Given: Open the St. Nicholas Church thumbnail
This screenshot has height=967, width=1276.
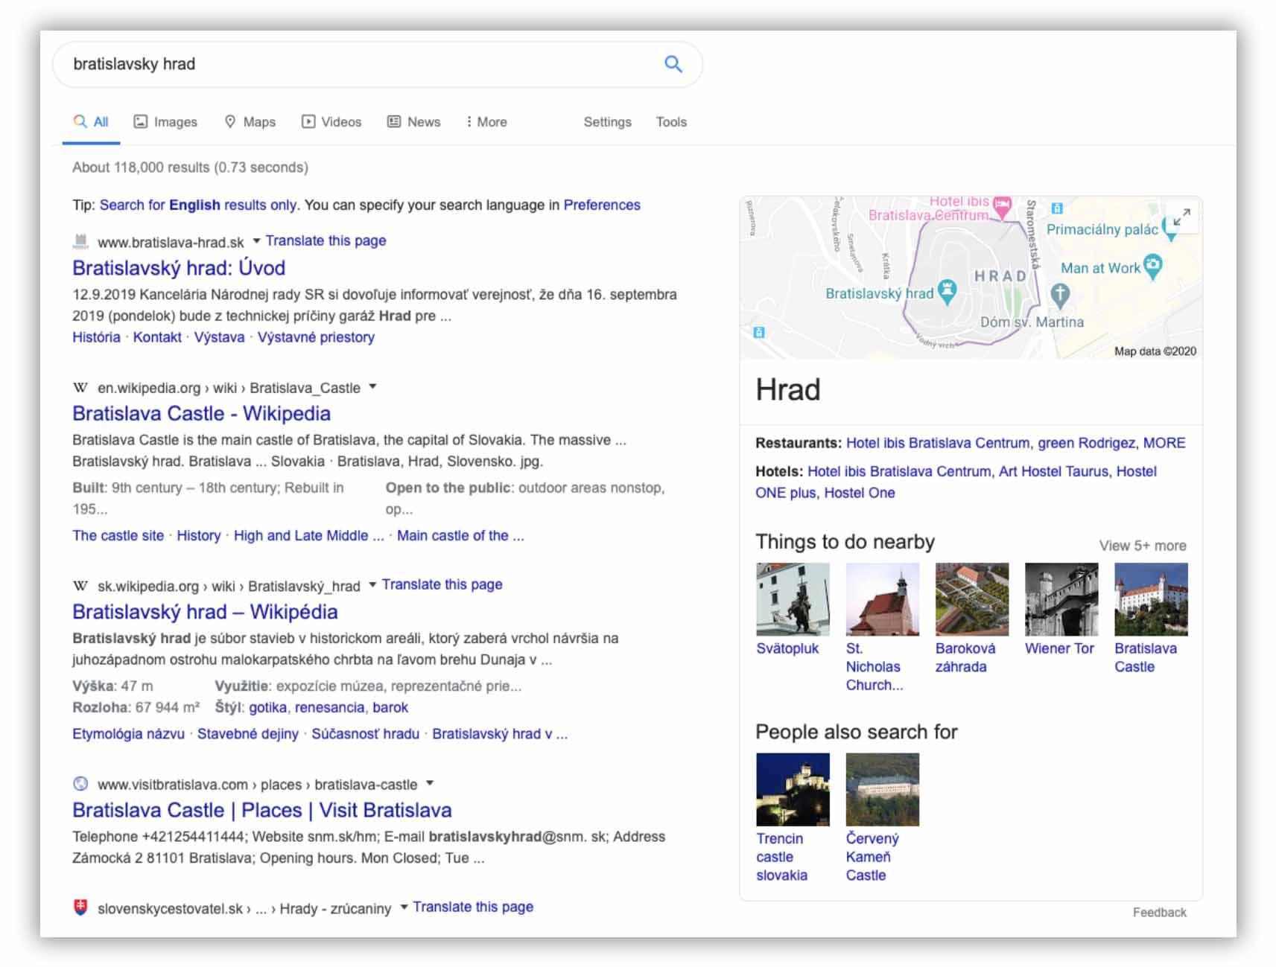Looking at the screenshot, I should coord(882,599).
